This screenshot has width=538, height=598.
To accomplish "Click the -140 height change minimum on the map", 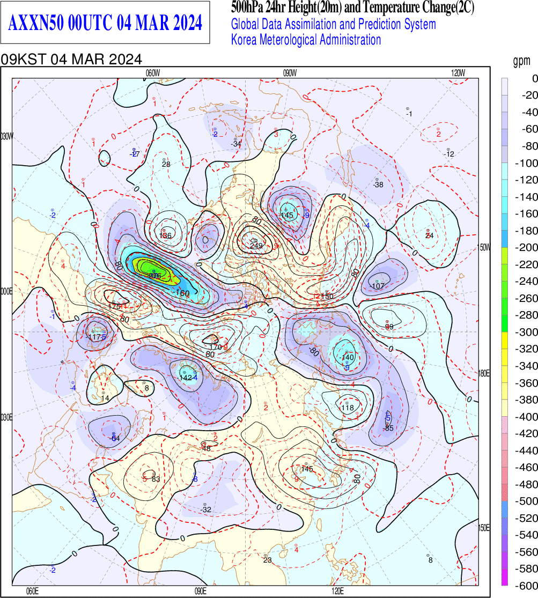I will [x=347, y=357].
